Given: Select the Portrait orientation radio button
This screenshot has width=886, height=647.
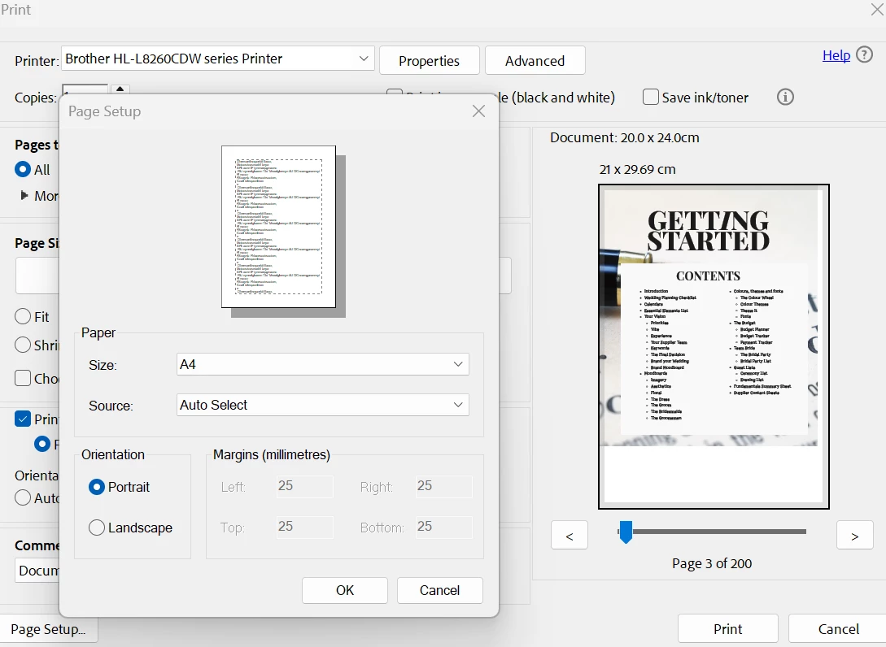Looking at the screenshot, I should coord(97,487).
